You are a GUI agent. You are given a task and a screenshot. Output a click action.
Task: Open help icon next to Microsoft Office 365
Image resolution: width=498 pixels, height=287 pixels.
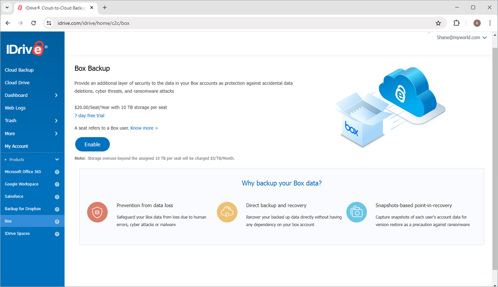pos(57,172)
